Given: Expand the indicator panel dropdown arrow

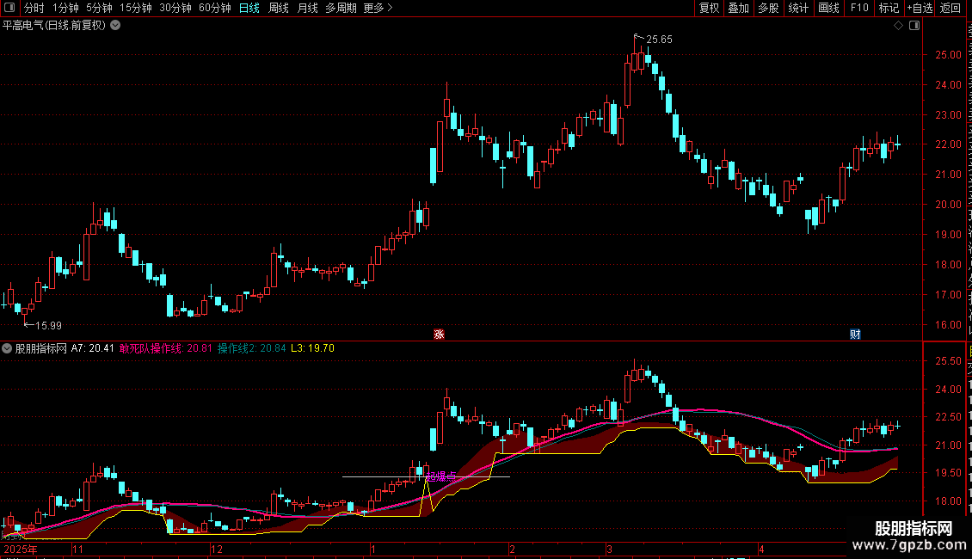Looking at the screenshot, I should [7, 349].
